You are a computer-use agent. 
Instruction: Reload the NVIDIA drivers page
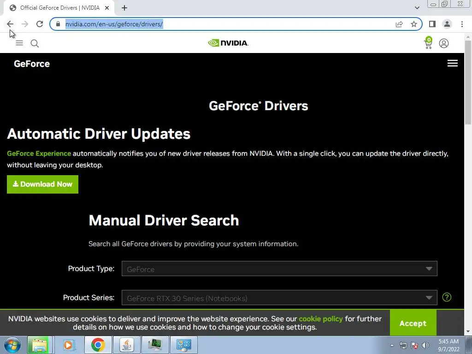coord(40,24)
